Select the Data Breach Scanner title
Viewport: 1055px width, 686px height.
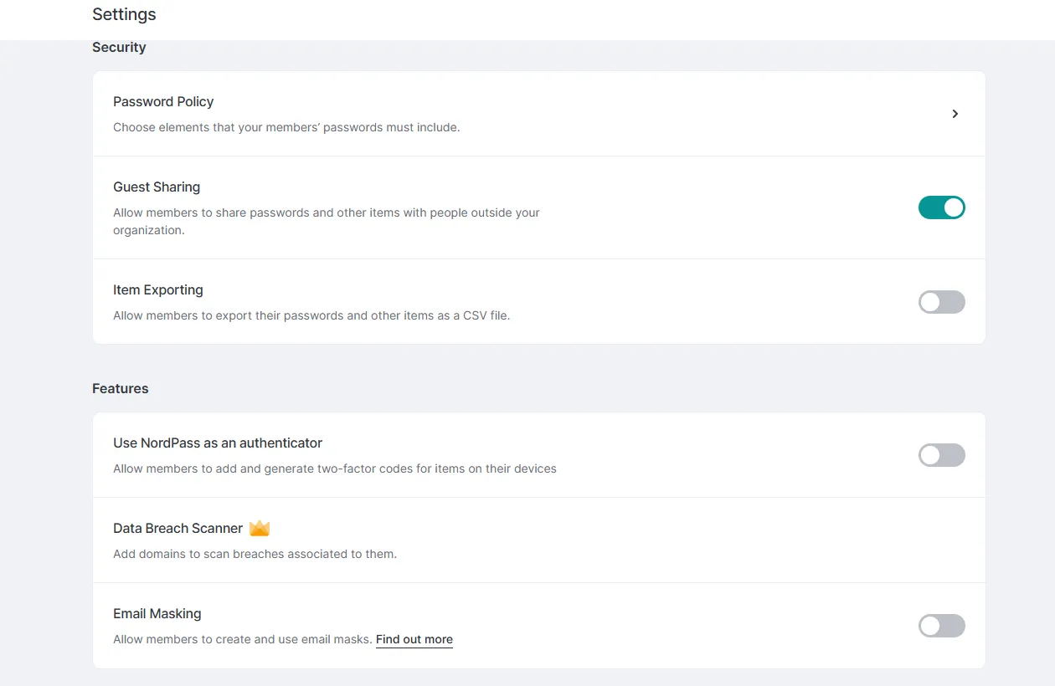178,528
